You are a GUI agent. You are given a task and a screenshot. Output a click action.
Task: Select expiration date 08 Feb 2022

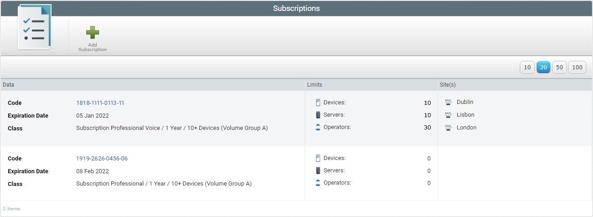(x=93, y=171)
